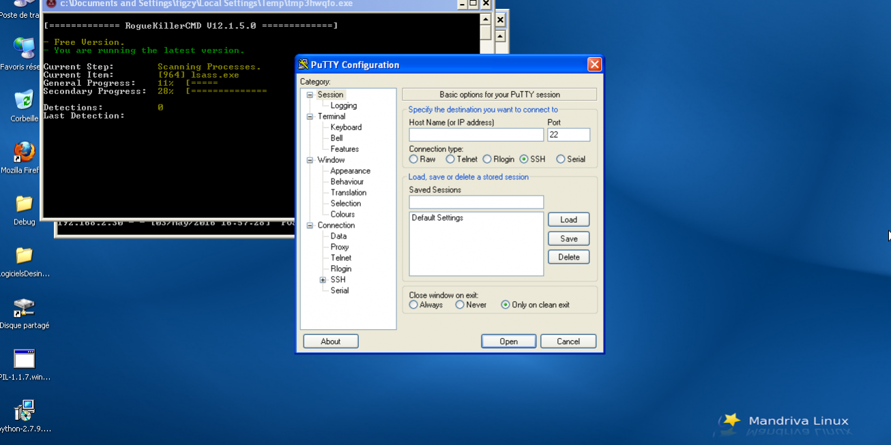This screenshot has height=445, width=891.
Task: Click the Host Name input field
Action: click(x=476, y=135)
